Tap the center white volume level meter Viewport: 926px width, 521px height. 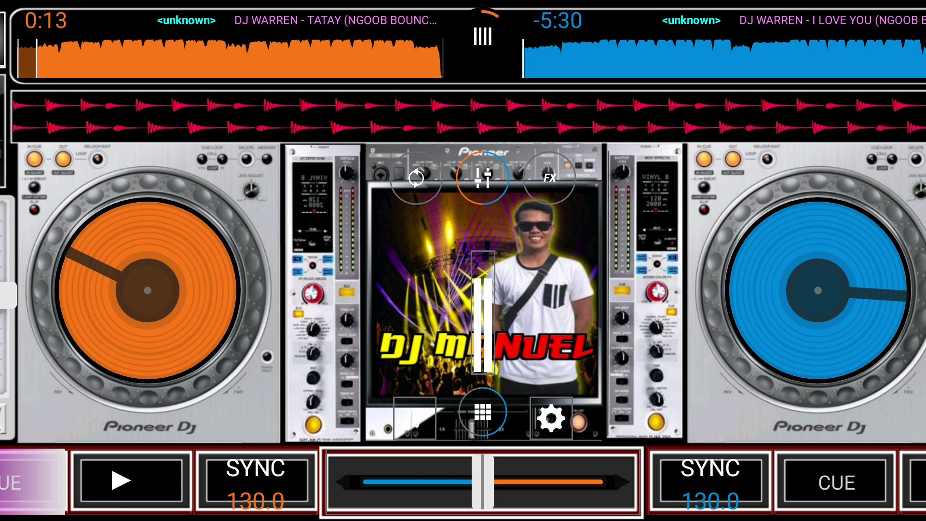tap(483, 313)
